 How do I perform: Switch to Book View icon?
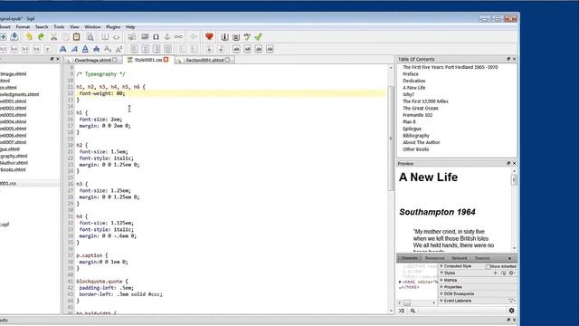(x=105, y=36)
